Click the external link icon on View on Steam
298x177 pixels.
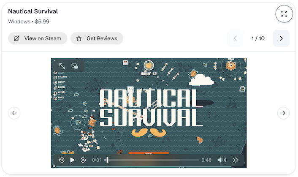17,38
